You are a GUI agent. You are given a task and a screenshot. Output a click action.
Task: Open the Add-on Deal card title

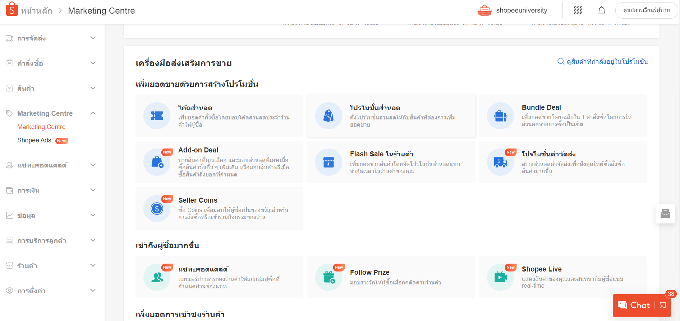198,150
